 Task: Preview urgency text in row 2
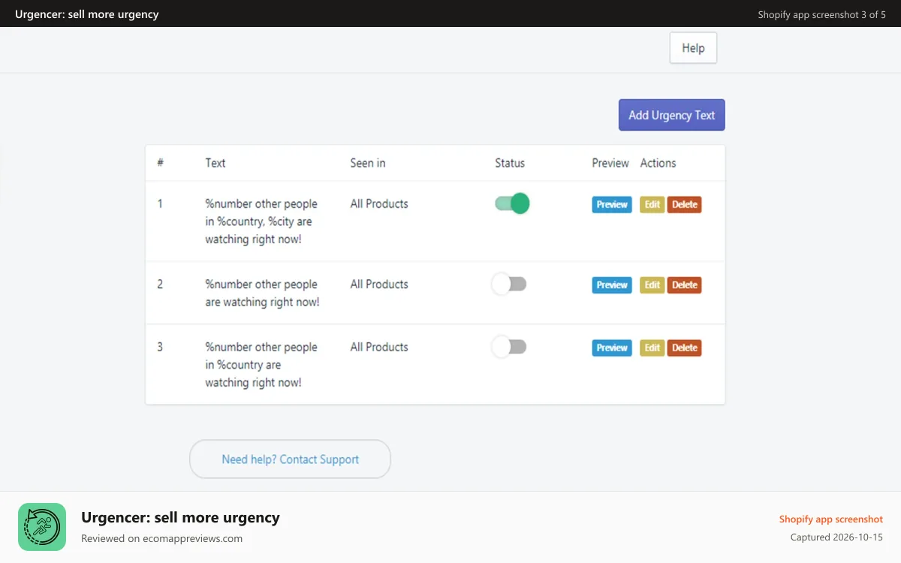(612, 285)
